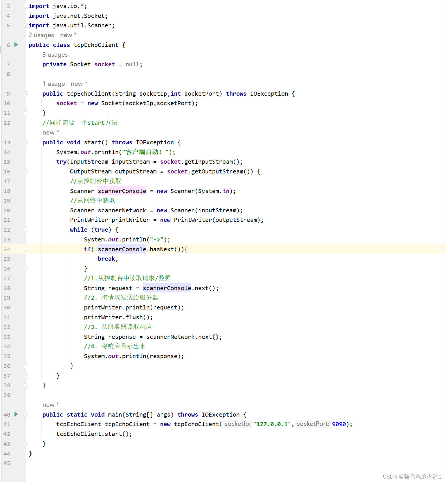Open the '3 usages' hint above socket field
This screenshot has width=446, height=482.
[55, 55]
